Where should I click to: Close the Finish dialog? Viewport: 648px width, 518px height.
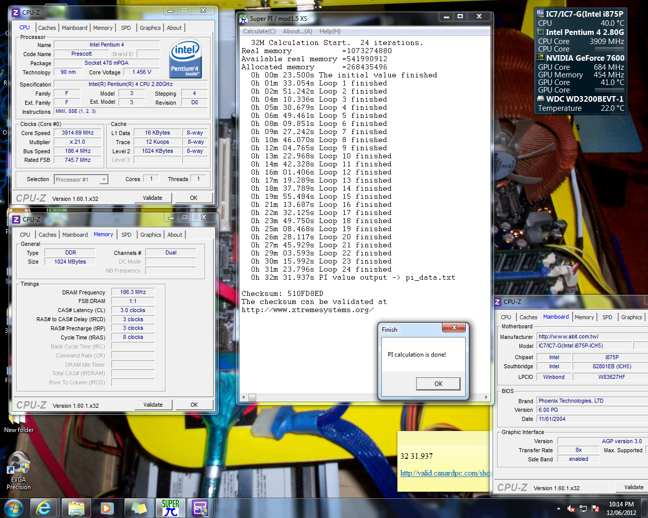pos(454,328)
